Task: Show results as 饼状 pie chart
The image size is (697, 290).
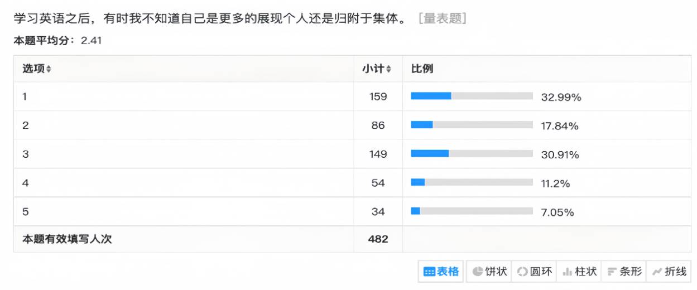Action: (x=489, y=272)
